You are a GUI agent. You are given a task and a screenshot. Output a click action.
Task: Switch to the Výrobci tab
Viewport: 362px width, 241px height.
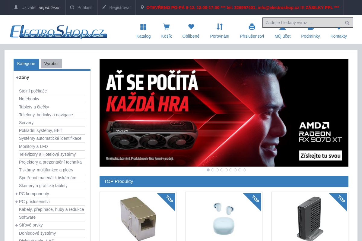pos(51,64)
